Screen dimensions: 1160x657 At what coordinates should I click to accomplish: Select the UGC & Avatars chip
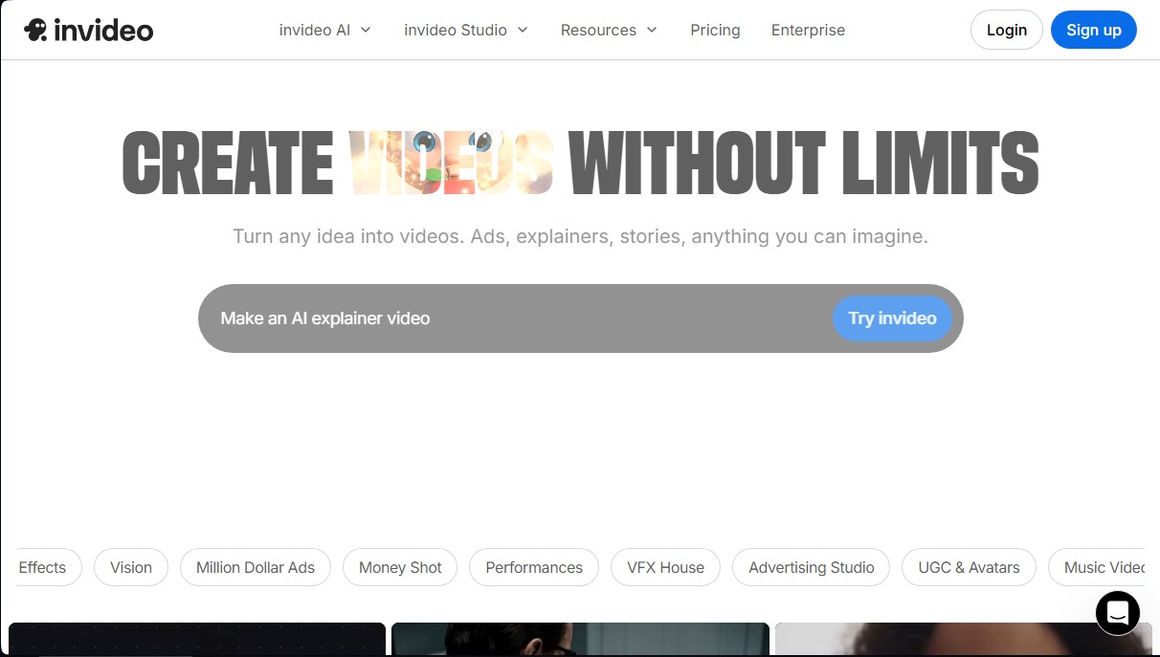[x=969, y=567]
